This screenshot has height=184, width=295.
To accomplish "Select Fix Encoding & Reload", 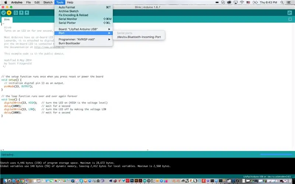I will (84, 15).
